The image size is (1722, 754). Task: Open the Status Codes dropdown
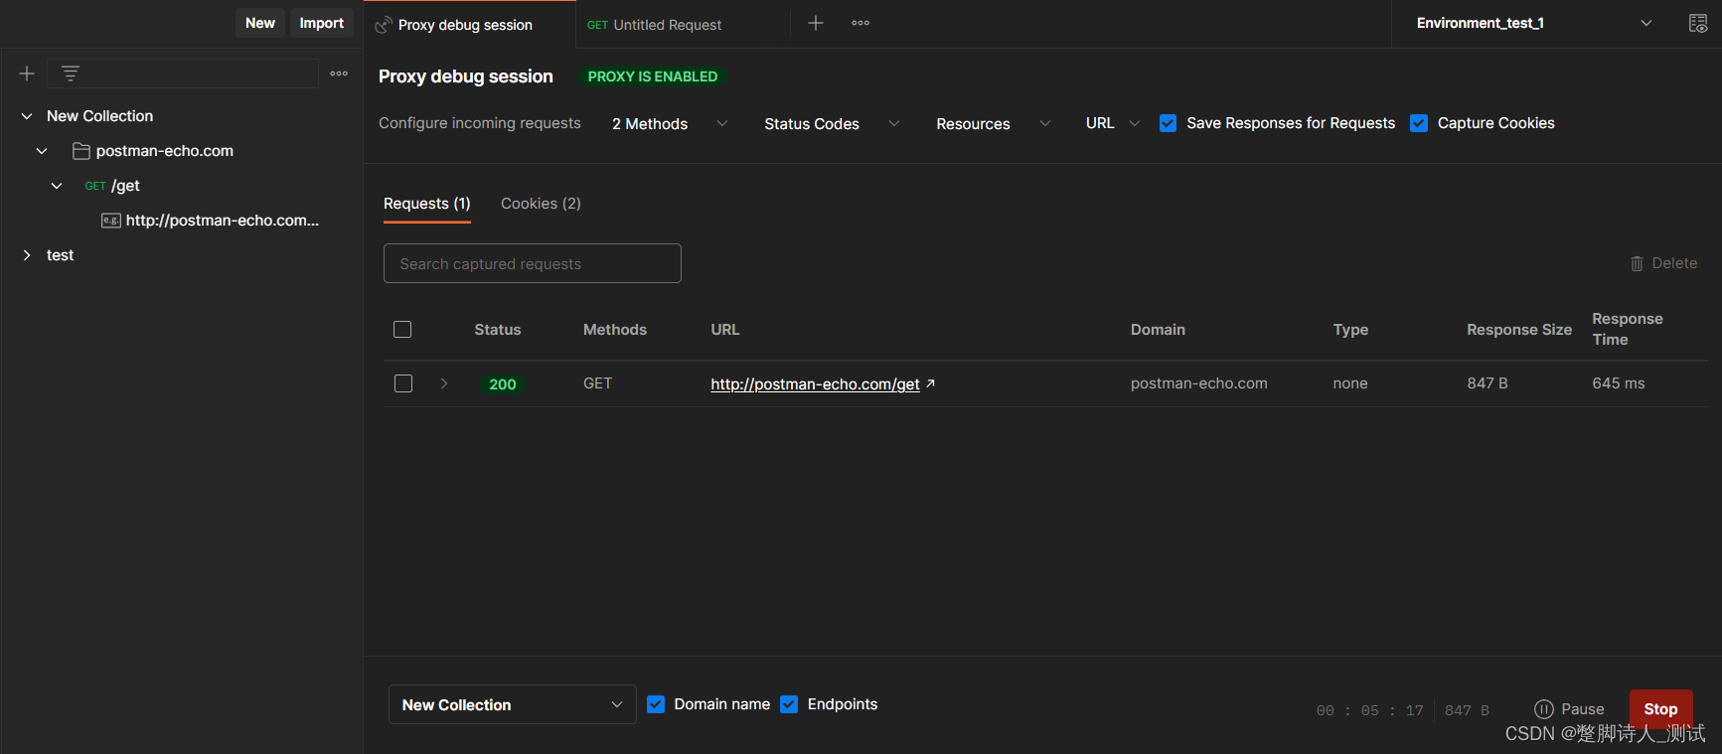click(832, 123)
